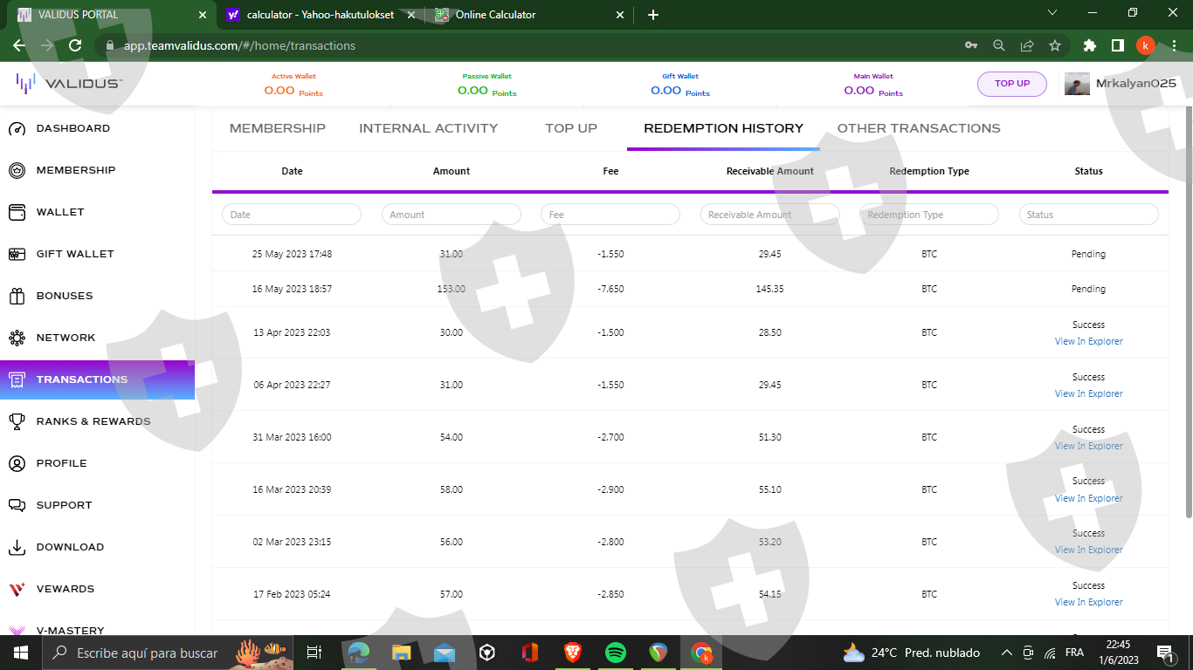Click the Wallet icon in sidebar
1193x670 pixels.
pos(17,213)
